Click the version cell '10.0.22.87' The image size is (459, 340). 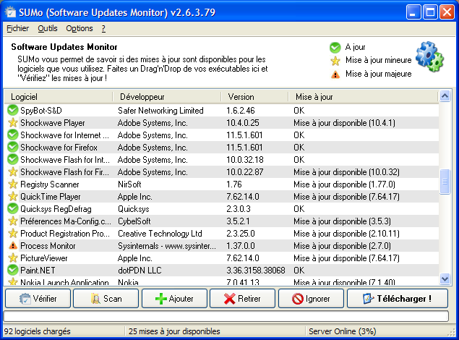coord(245,172)
